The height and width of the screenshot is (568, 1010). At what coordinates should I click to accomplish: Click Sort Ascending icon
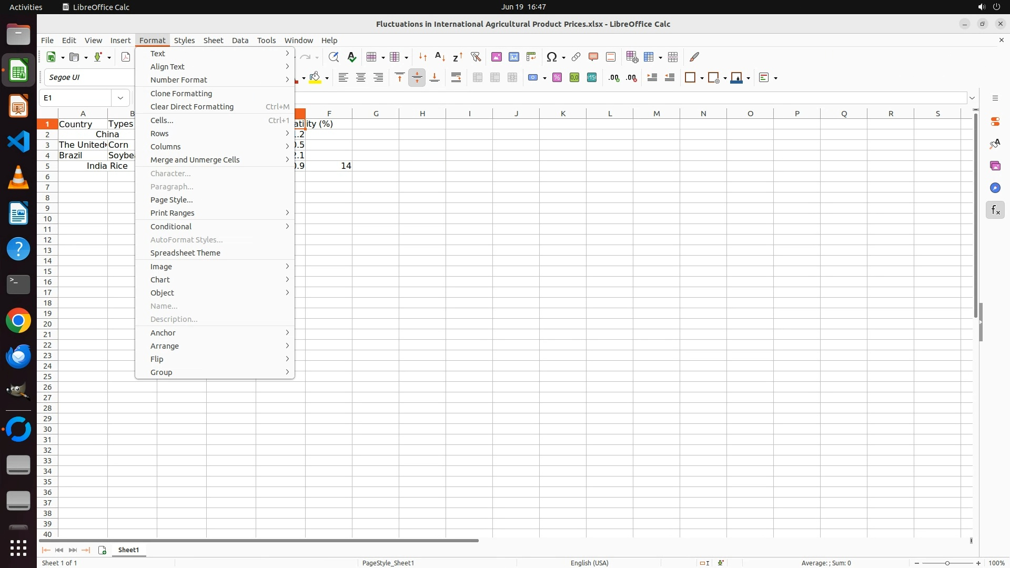pyautogui.click(x=440, y=57)
